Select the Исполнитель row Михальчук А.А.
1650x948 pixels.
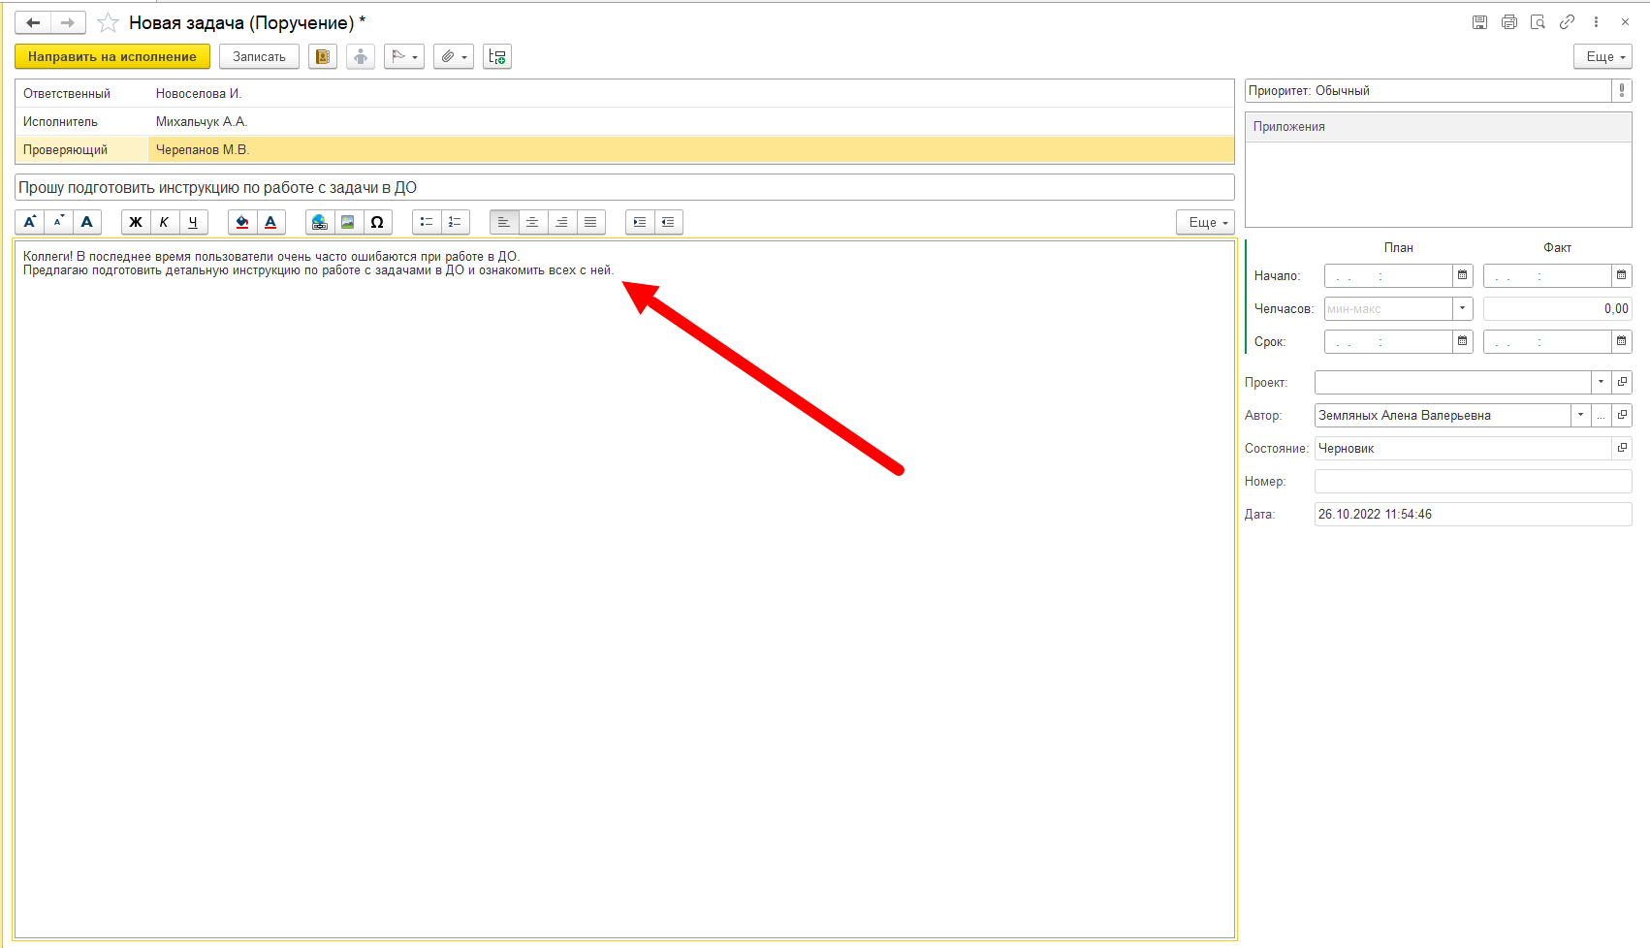[624, 121]
